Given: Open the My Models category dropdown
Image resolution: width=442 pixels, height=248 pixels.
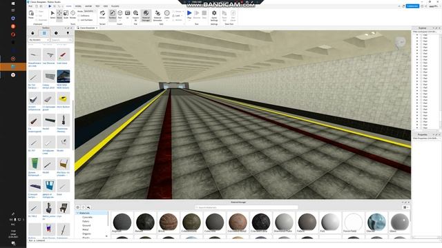Looking at the screenshot, I should click(39, 40).
